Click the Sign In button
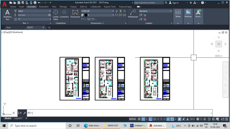Image resolution: width=230 pixels, height=129 pixels. point(174,3)
